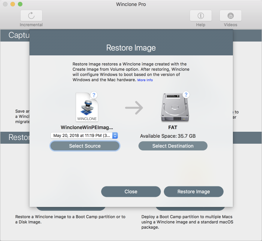Viewport: 262px width, 241px height.
Task: Expand the May 20, 2018 image date dropdown
Action: pos(84,135)
